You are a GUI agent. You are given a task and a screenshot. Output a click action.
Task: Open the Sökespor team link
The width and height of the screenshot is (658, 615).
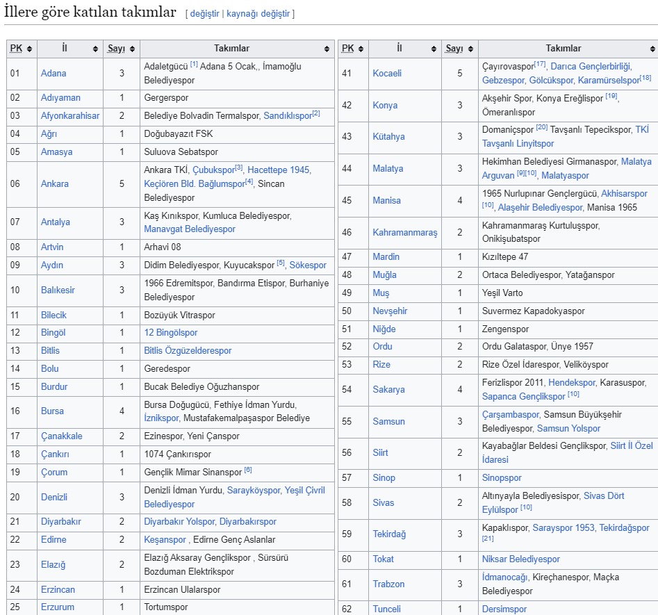tap(308, 265)
